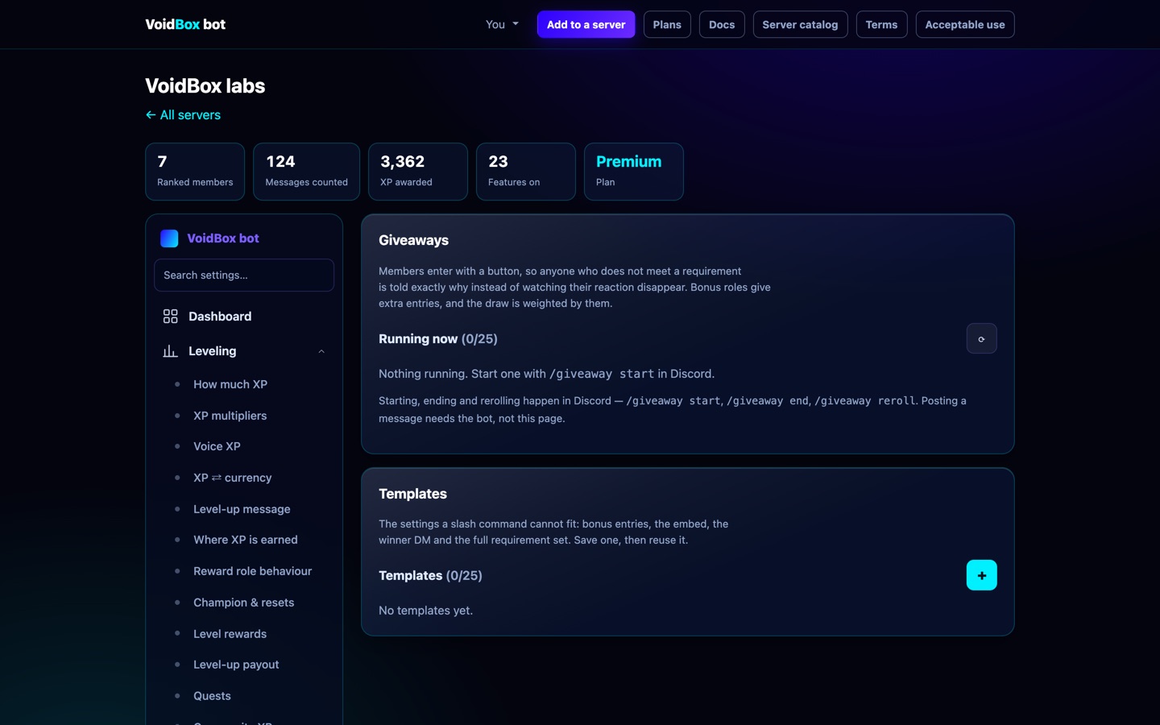Select Reward role behaviour setting
Screen dimensions: 1160x725
[252, 571]
